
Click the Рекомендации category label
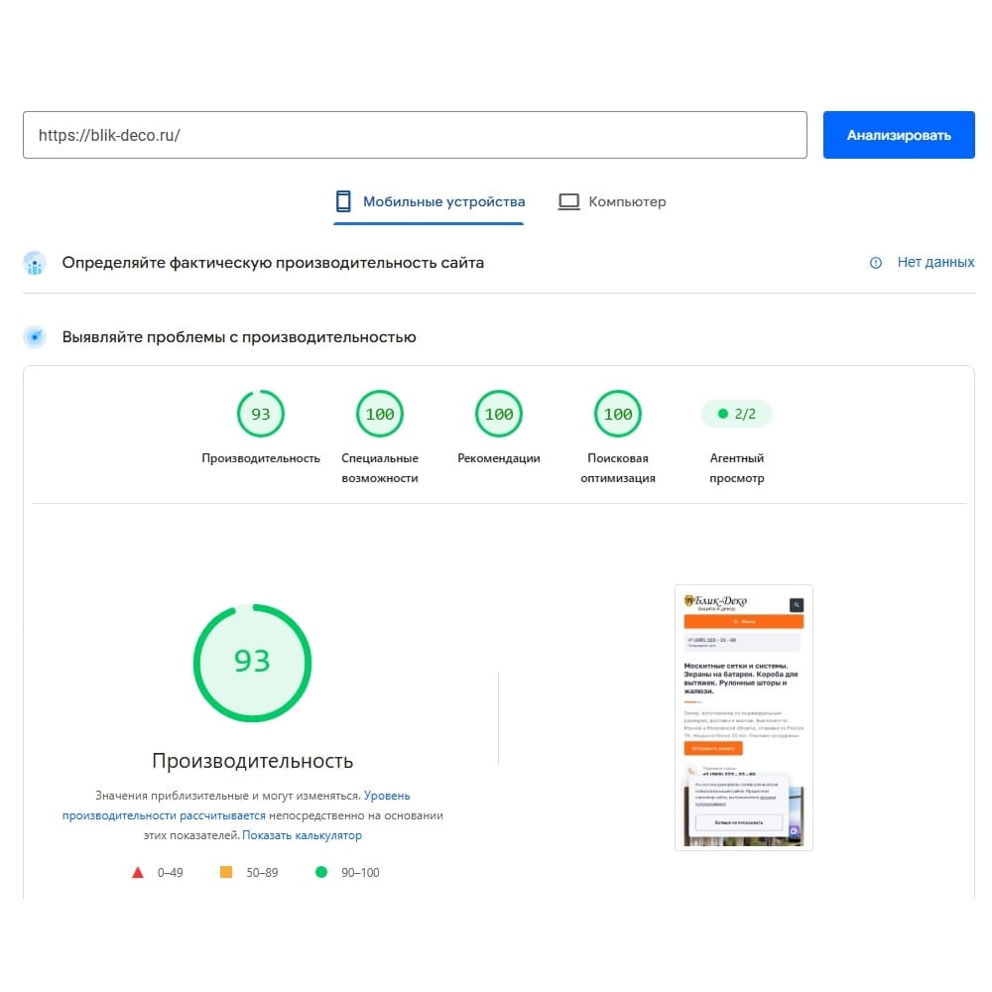pyautogui.click(x=499, y=458)
